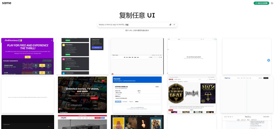
Task: Open the dark job listings thumbnail
Action: pyautogui.click(x=82, y=56)
